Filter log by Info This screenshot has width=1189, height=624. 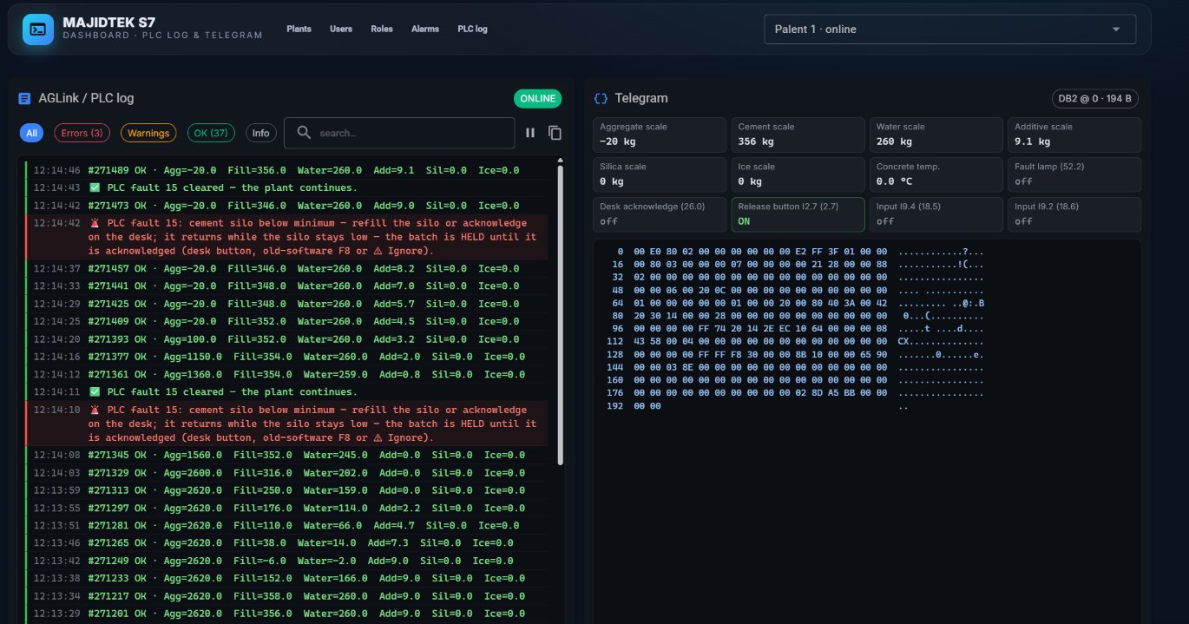(260, 133)
